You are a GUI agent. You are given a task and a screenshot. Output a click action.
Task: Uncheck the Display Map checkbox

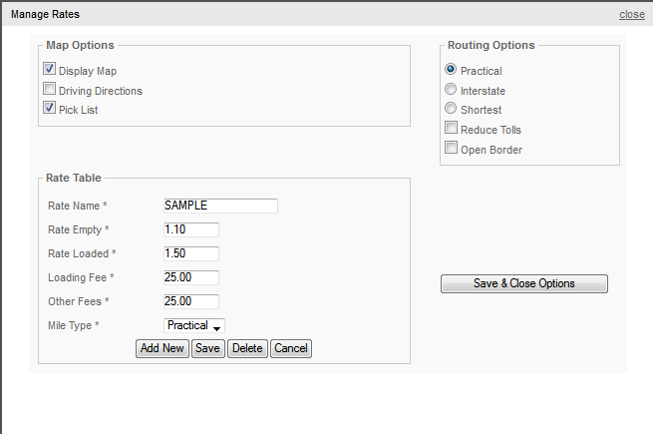[x=49, y=69]
